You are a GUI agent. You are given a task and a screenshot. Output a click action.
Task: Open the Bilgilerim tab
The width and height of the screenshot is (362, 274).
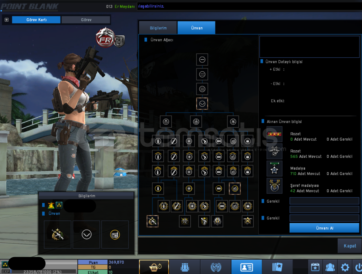click(x=158, y=28)
